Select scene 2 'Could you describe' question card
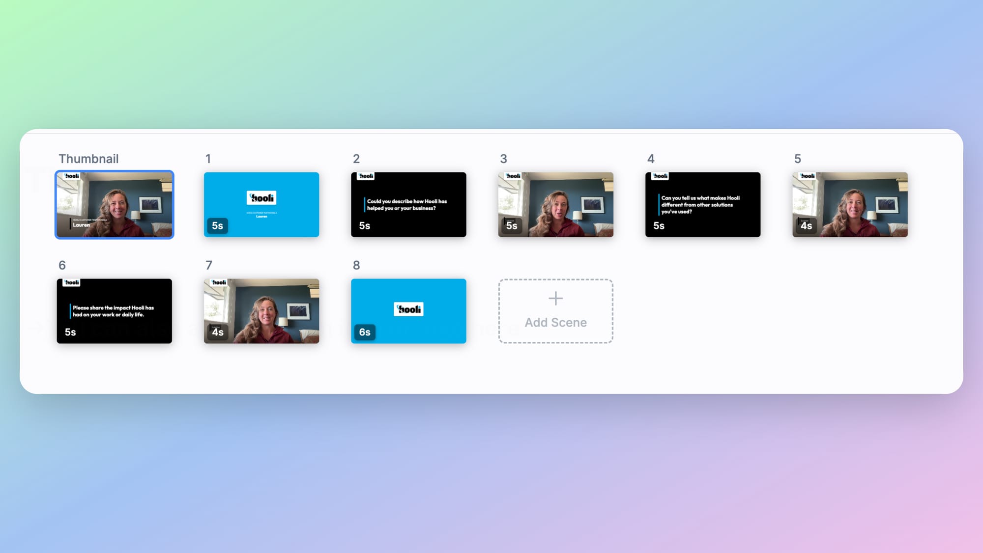 point(408,204)
